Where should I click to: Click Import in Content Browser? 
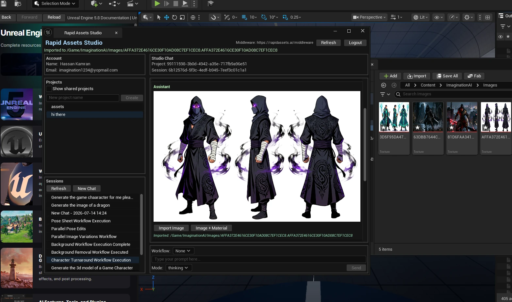click(x=417, y=76)
